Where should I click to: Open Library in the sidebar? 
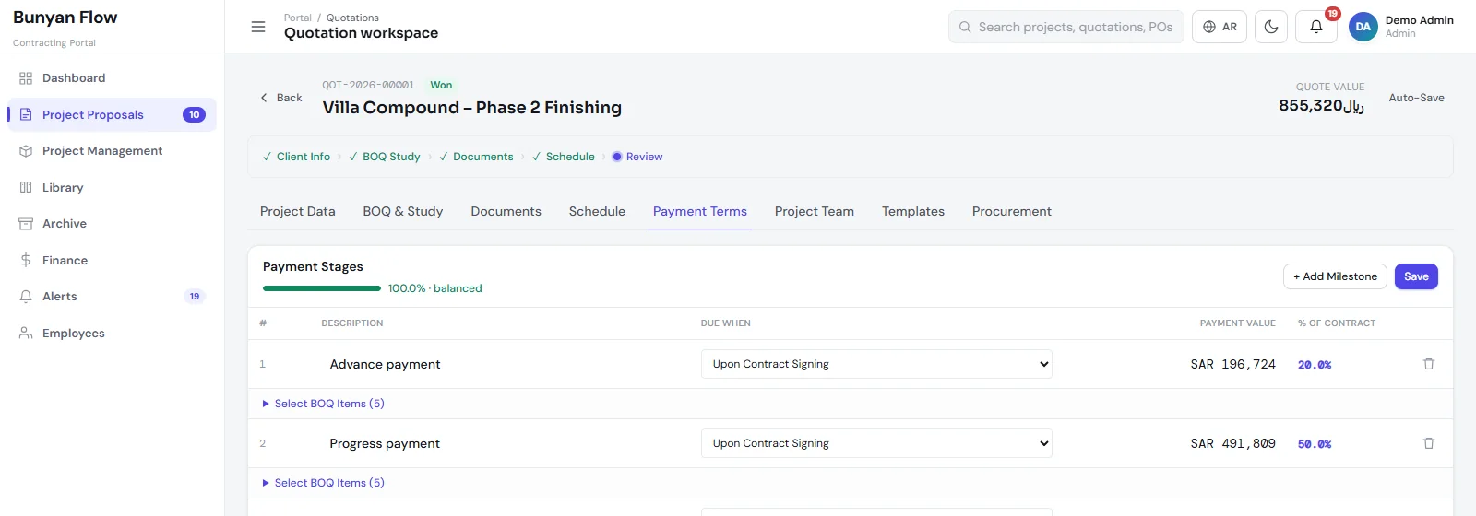pyautogui.click(x=112, y=188)
